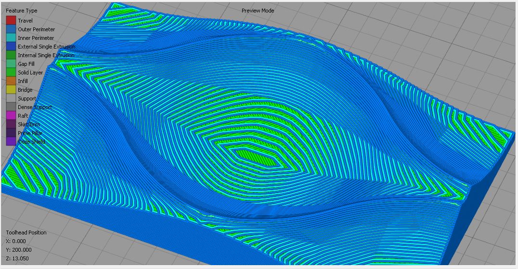Screen dimensions: 518x269
Task: Click the Inner Perimeter legend label
Action: 36,38
